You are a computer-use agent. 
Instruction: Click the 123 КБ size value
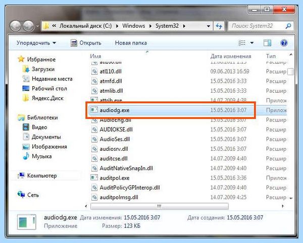tap(132, 226)
